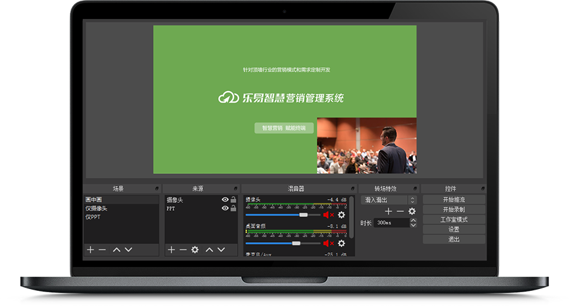Select the 仅摄像头 scene
This screenshot has height=308, width=569.
[x=97, y=208]
